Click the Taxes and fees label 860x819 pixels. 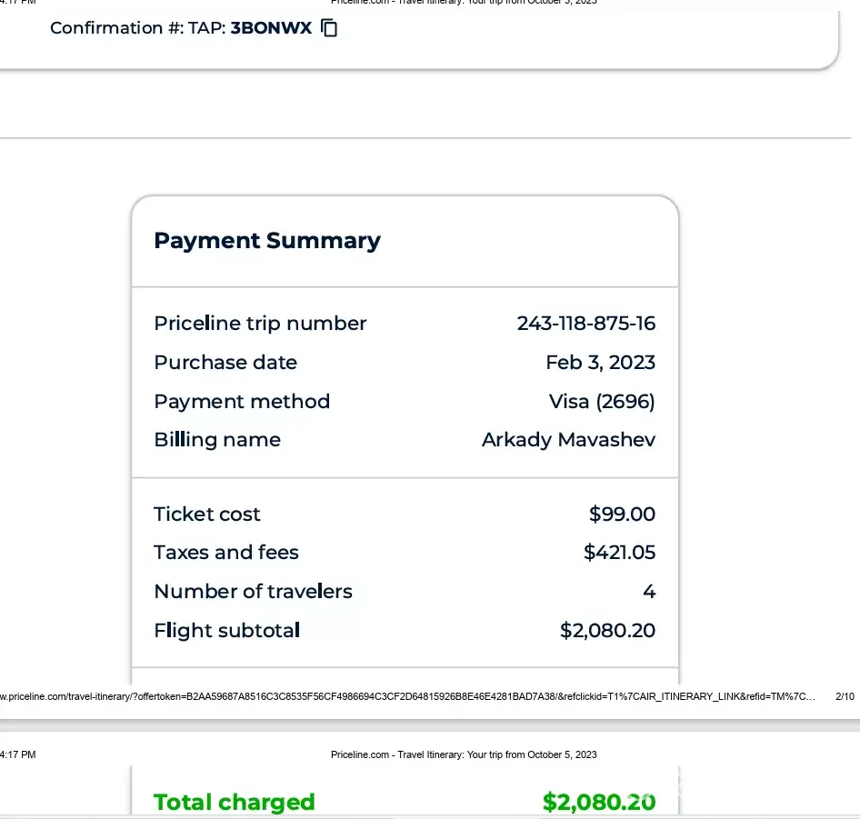pyautogui.click(x=225, y=553)
